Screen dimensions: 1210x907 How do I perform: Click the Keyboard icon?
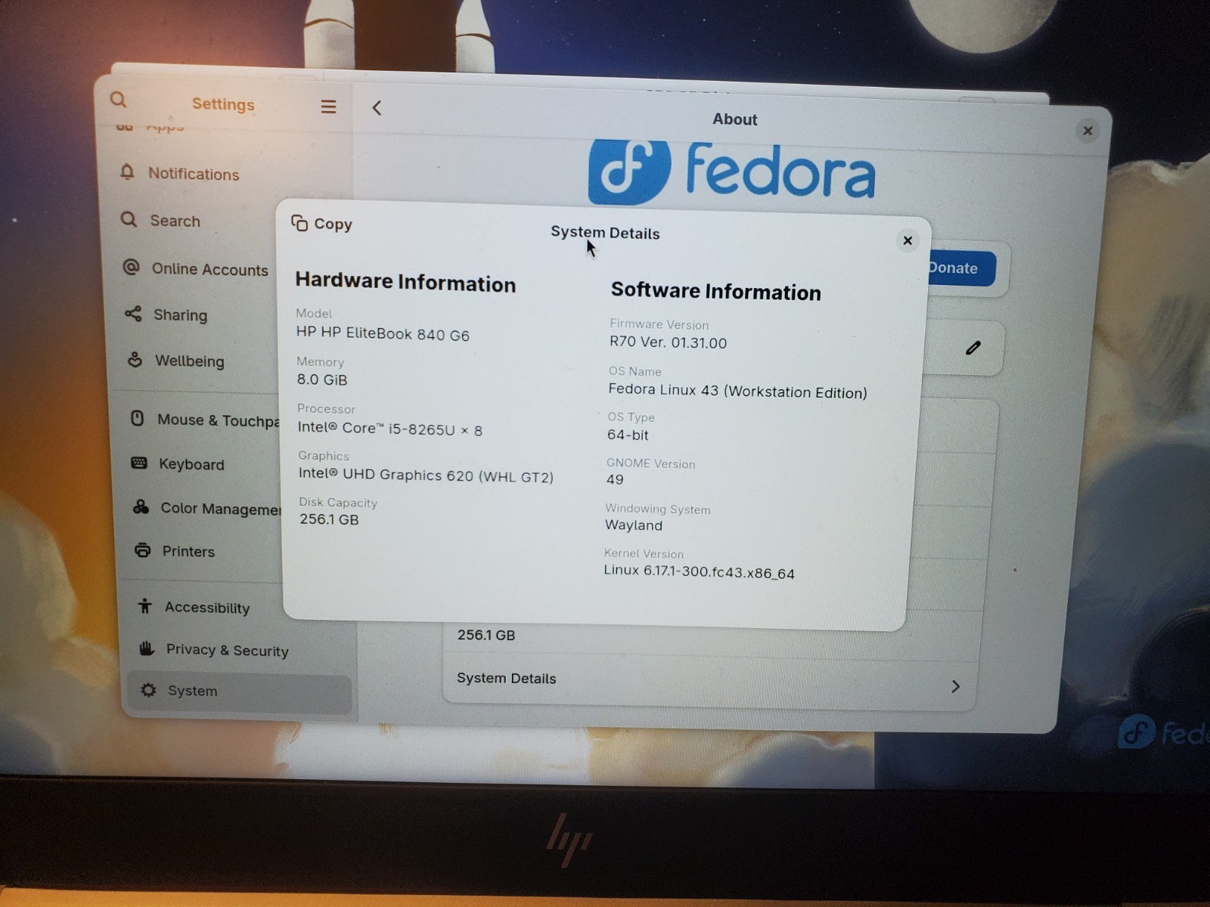139,463
